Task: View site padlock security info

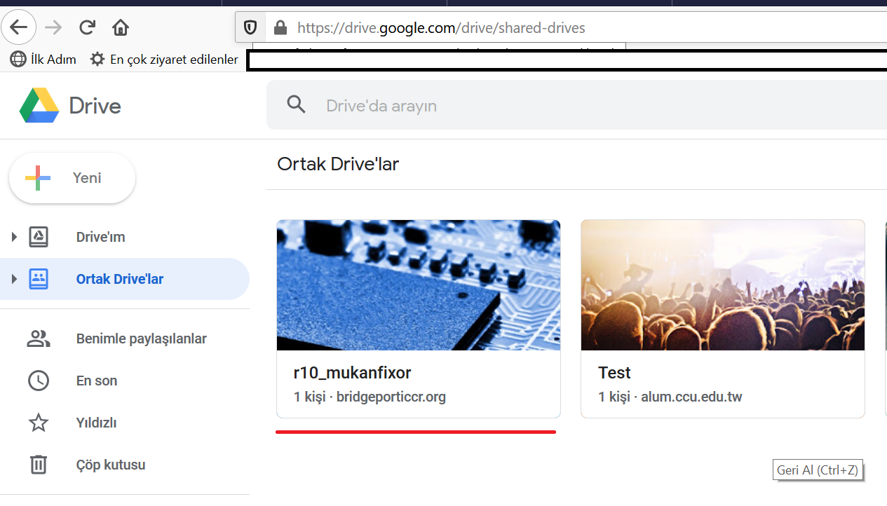Action: pyautogui.click(x=280, y=28)
